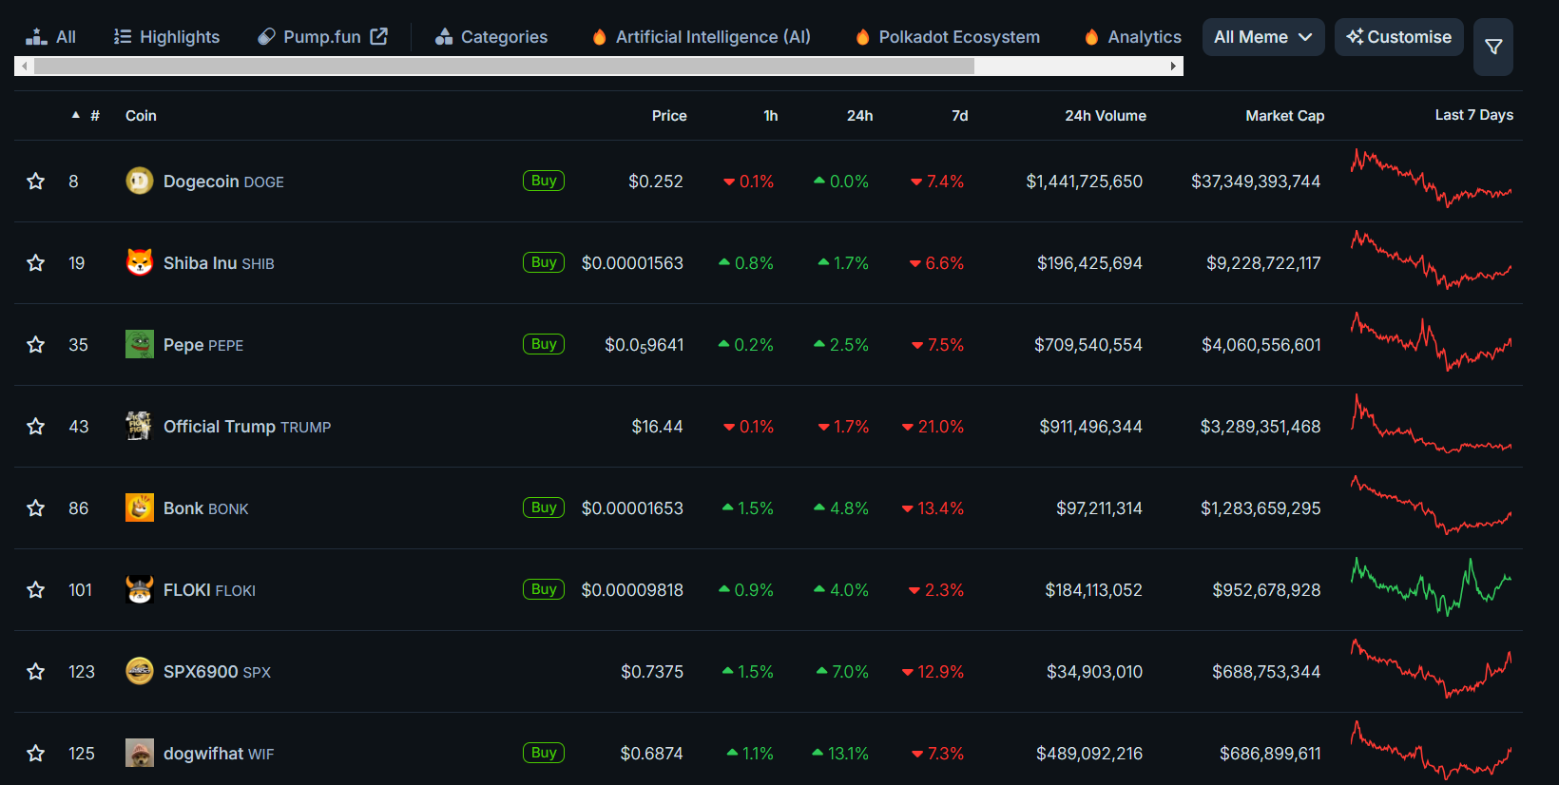Click the Pepe frog coin logo

click(140, 344)
